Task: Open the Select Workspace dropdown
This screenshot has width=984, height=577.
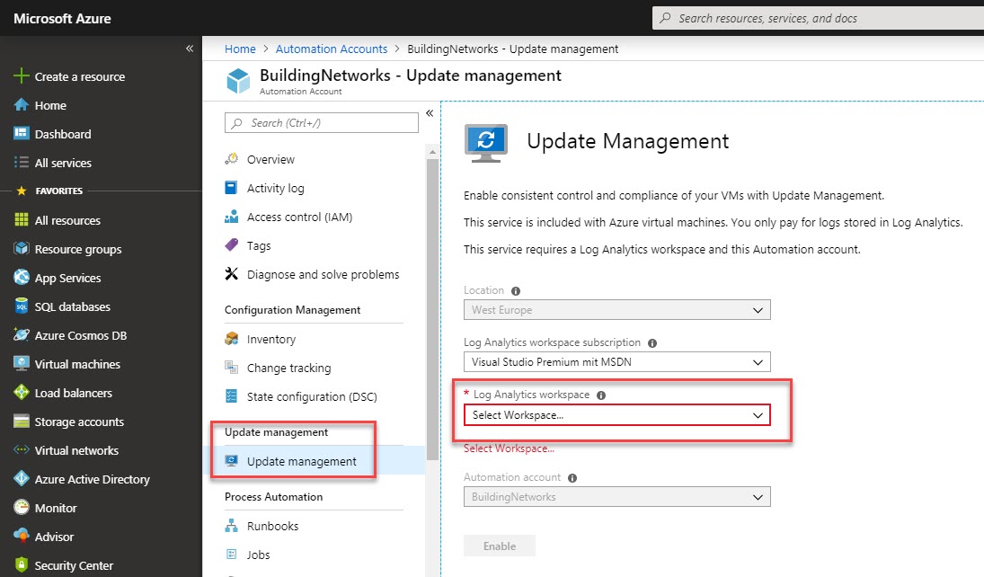Action: (616, 415)
